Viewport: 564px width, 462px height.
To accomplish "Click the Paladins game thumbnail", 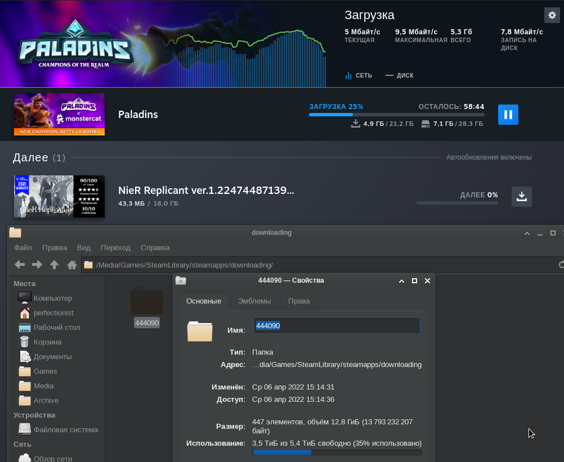I will (x=59, y=114).
